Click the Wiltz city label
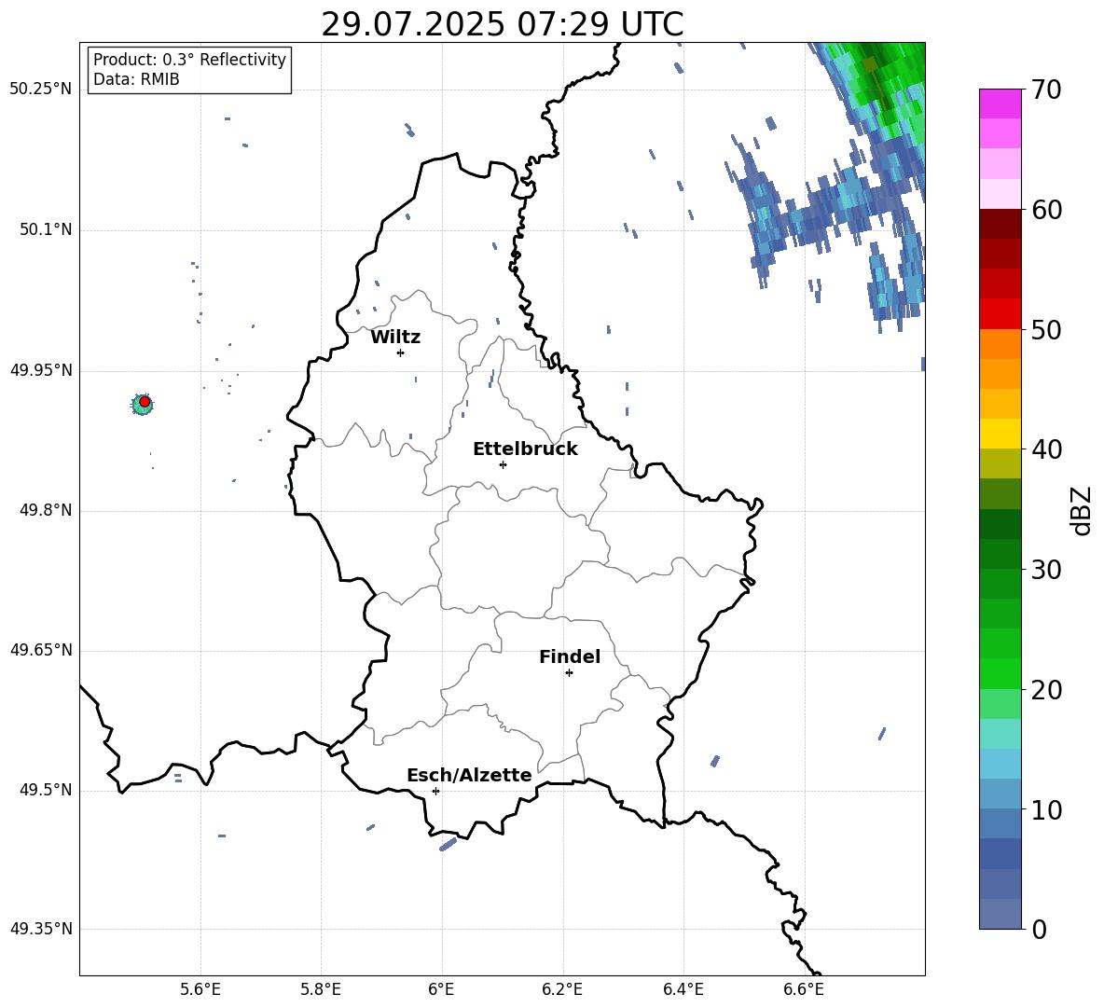Image resolution: width=1104 pixels, height=1008 pixels. tap(395, 338)
